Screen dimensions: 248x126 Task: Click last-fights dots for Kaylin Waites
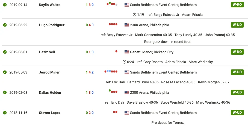click(x=112, y=4)
